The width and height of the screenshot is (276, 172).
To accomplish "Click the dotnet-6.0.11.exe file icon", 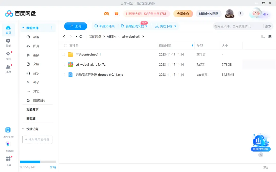I will (x=71, y=75).
